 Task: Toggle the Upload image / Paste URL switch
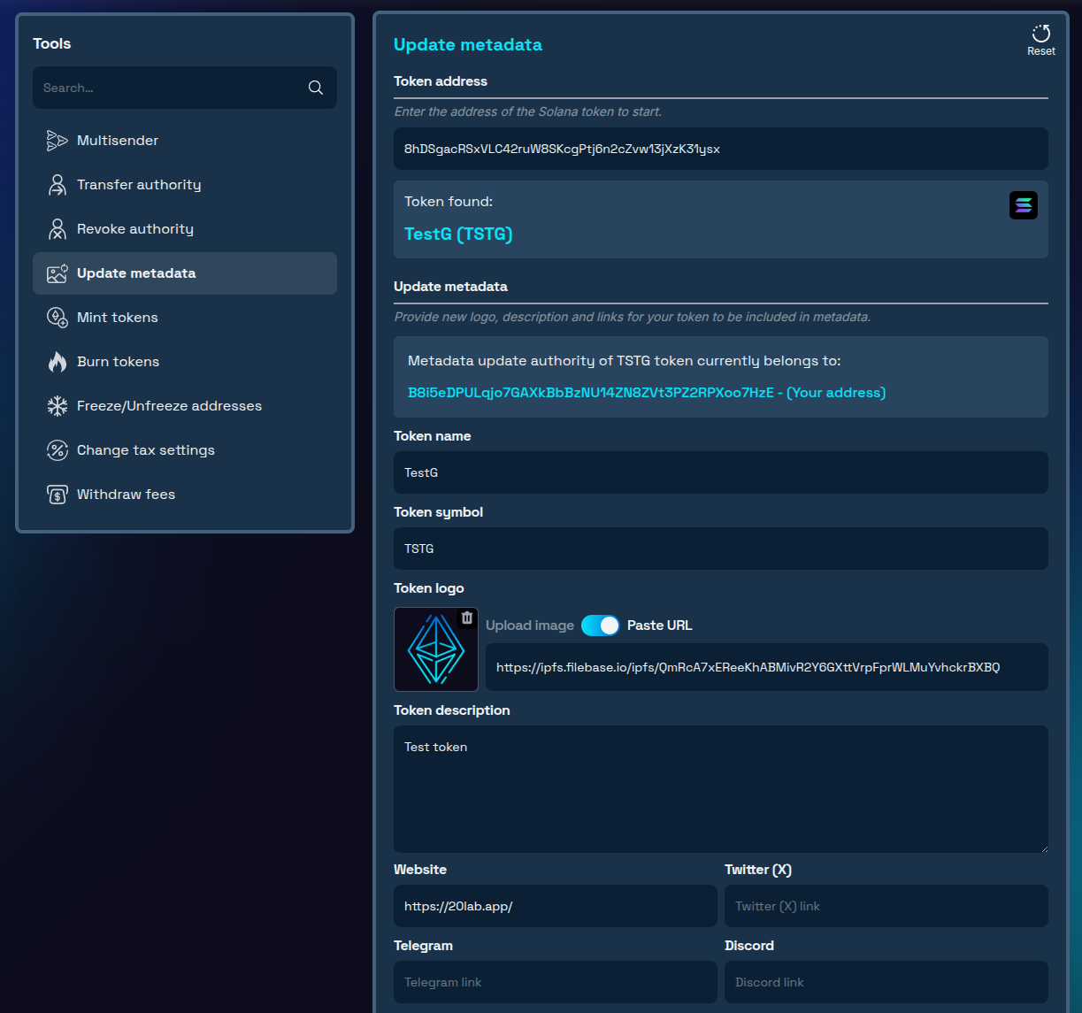pyautogui.click(x=601, y=625)
